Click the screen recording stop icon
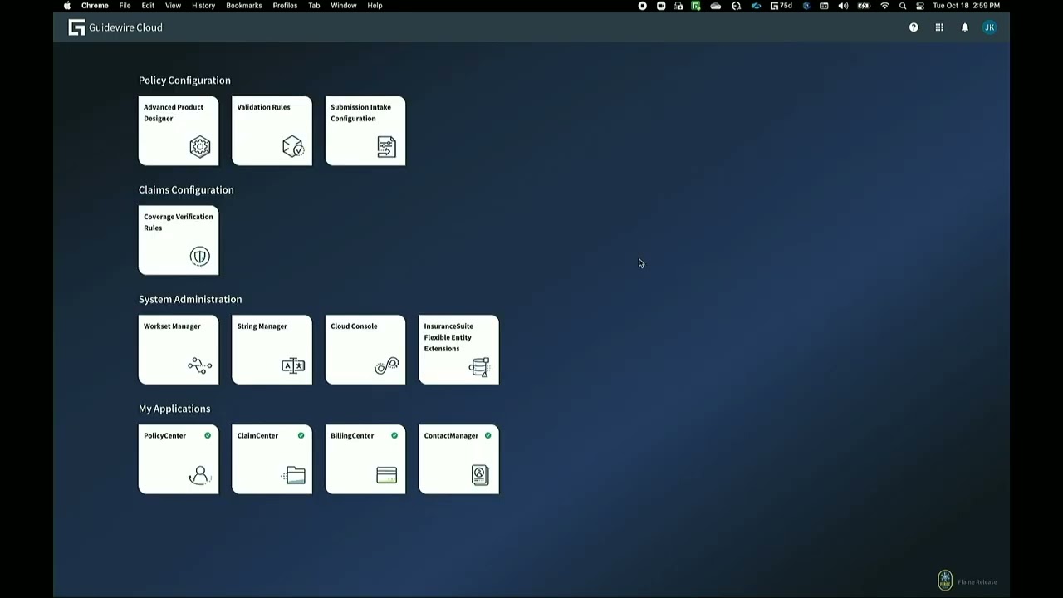Viewport: 1063px width, 598px height. point(642,6)
